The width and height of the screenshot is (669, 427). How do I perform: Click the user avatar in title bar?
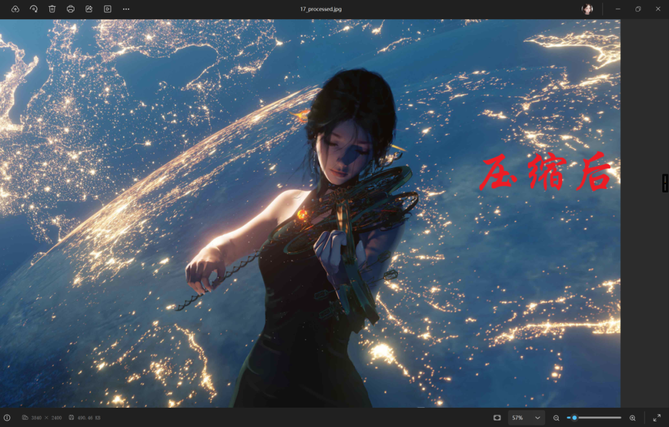click(x=587, y=9)
